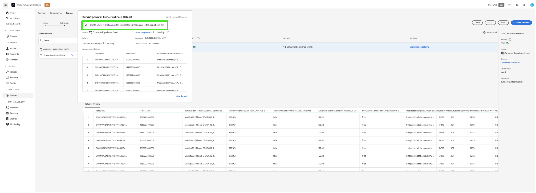Open Consumer EE Schema link in right panel
The image size is (536, 193).
(510, 63)
